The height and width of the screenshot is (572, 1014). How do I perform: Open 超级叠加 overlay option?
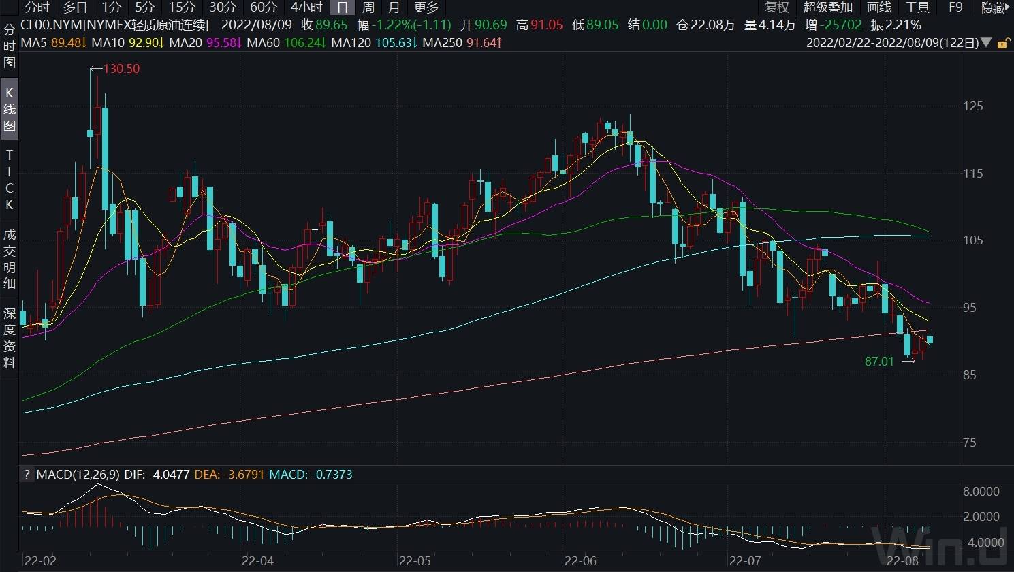[x=827, y=7]
